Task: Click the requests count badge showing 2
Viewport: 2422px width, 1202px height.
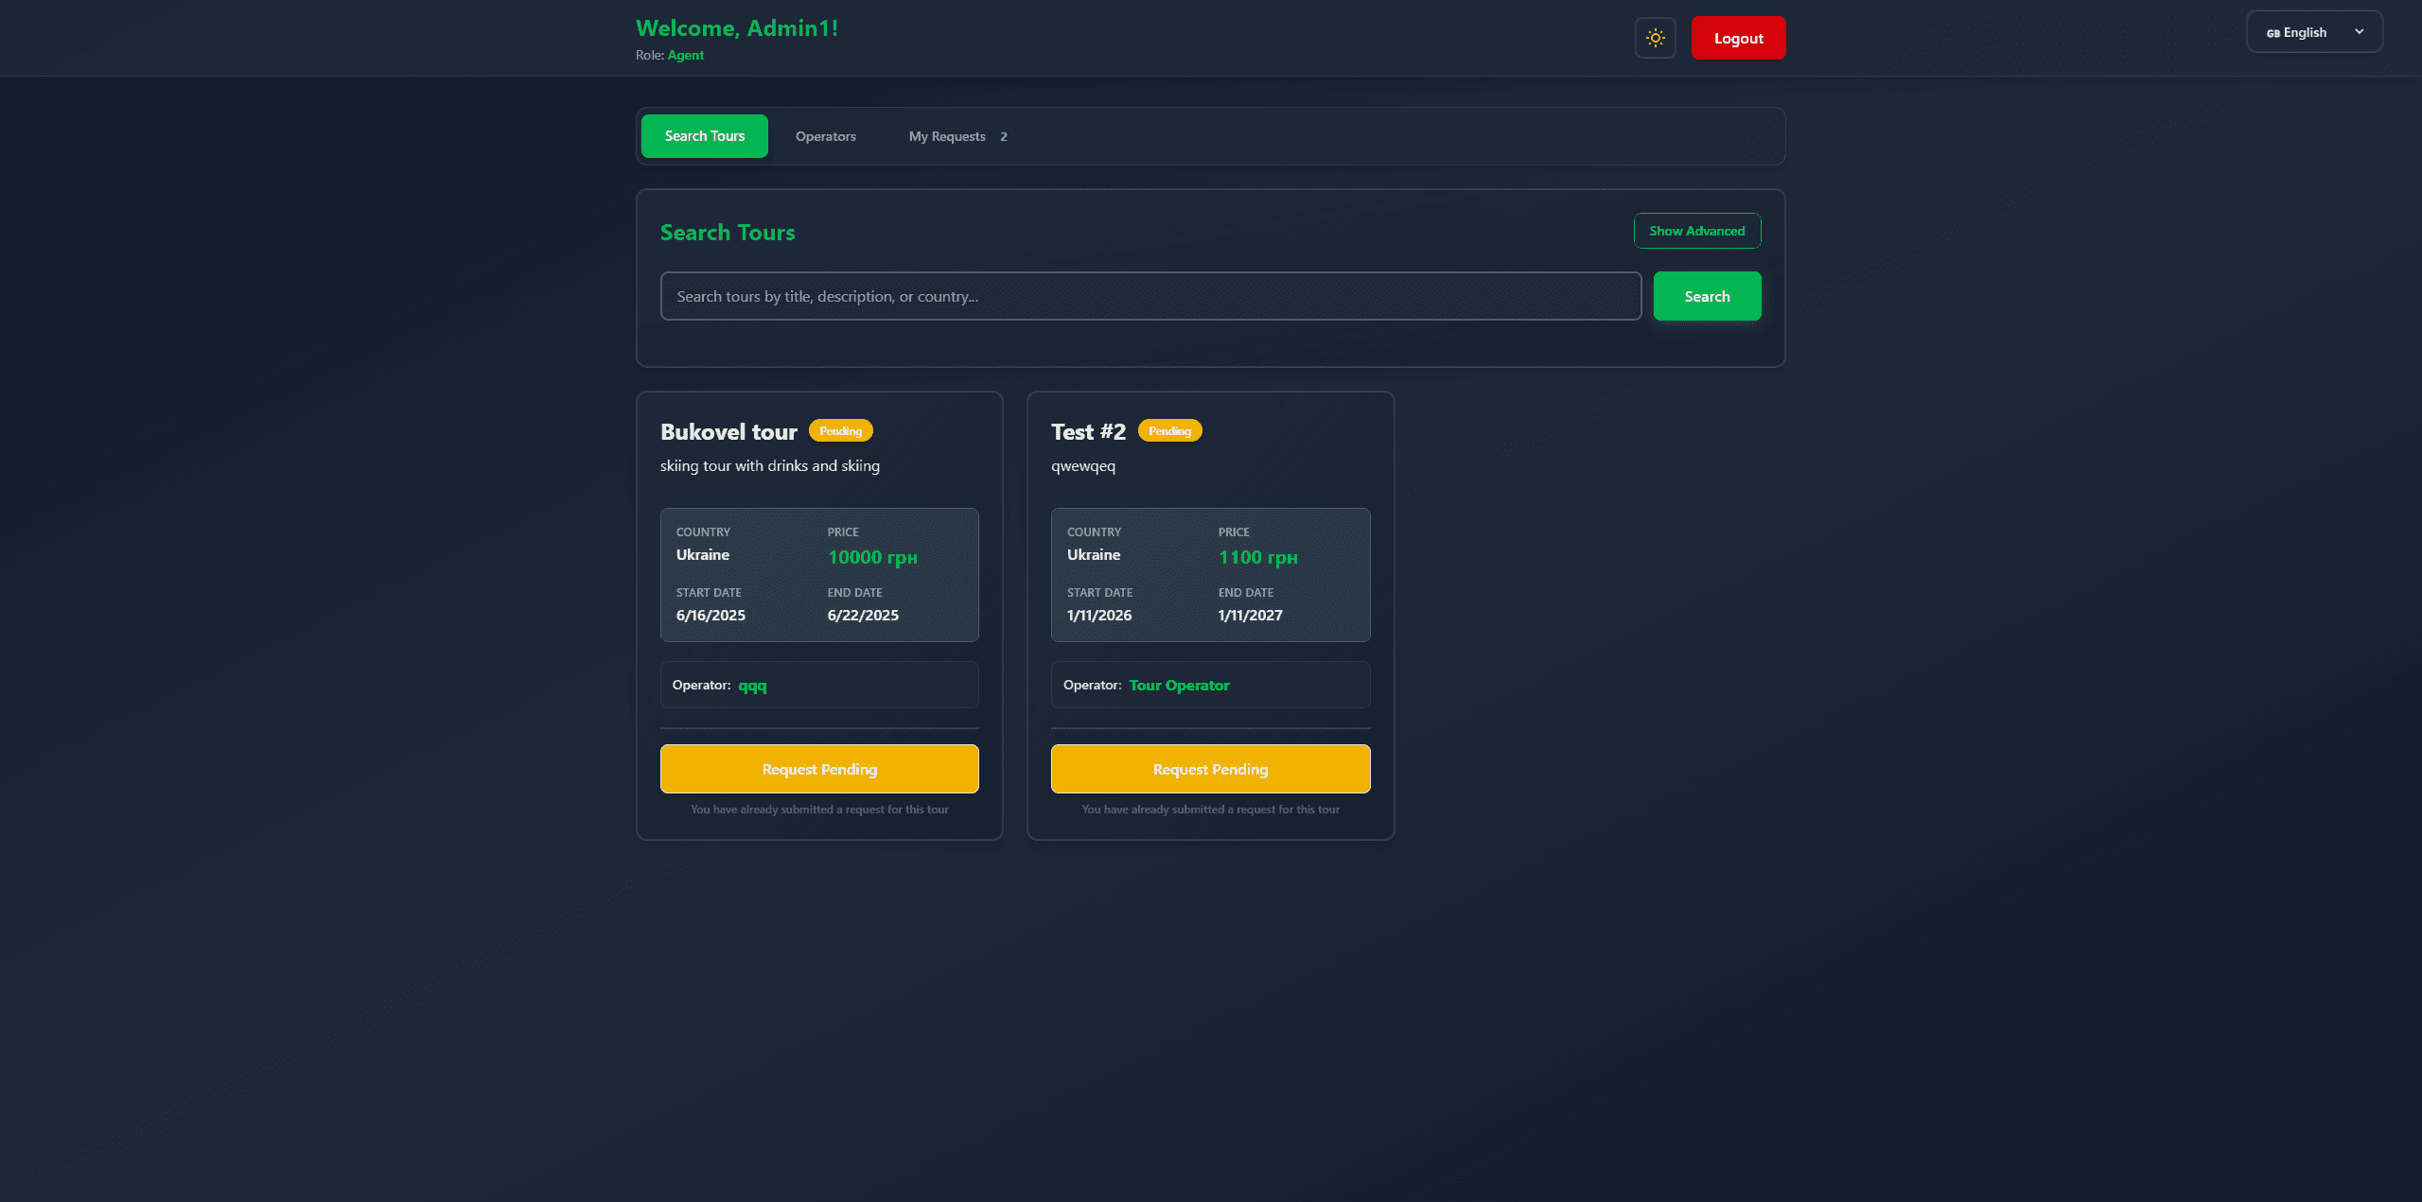Action: click(1004, 135)
